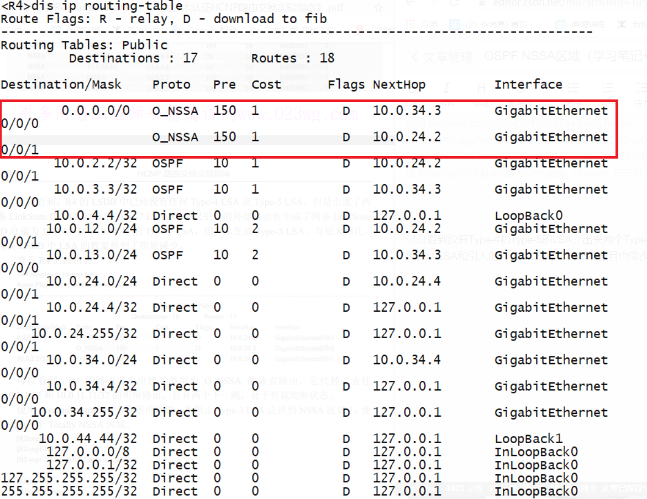647x499 pixels.
Task: Open the 哔哩哔哩 bookmark icon
Action: (561, 24)
